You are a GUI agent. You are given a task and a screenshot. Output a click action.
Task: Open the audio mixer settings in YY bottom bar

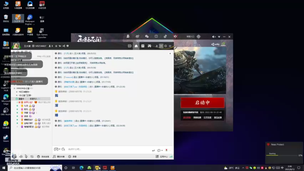pos(32,157)
